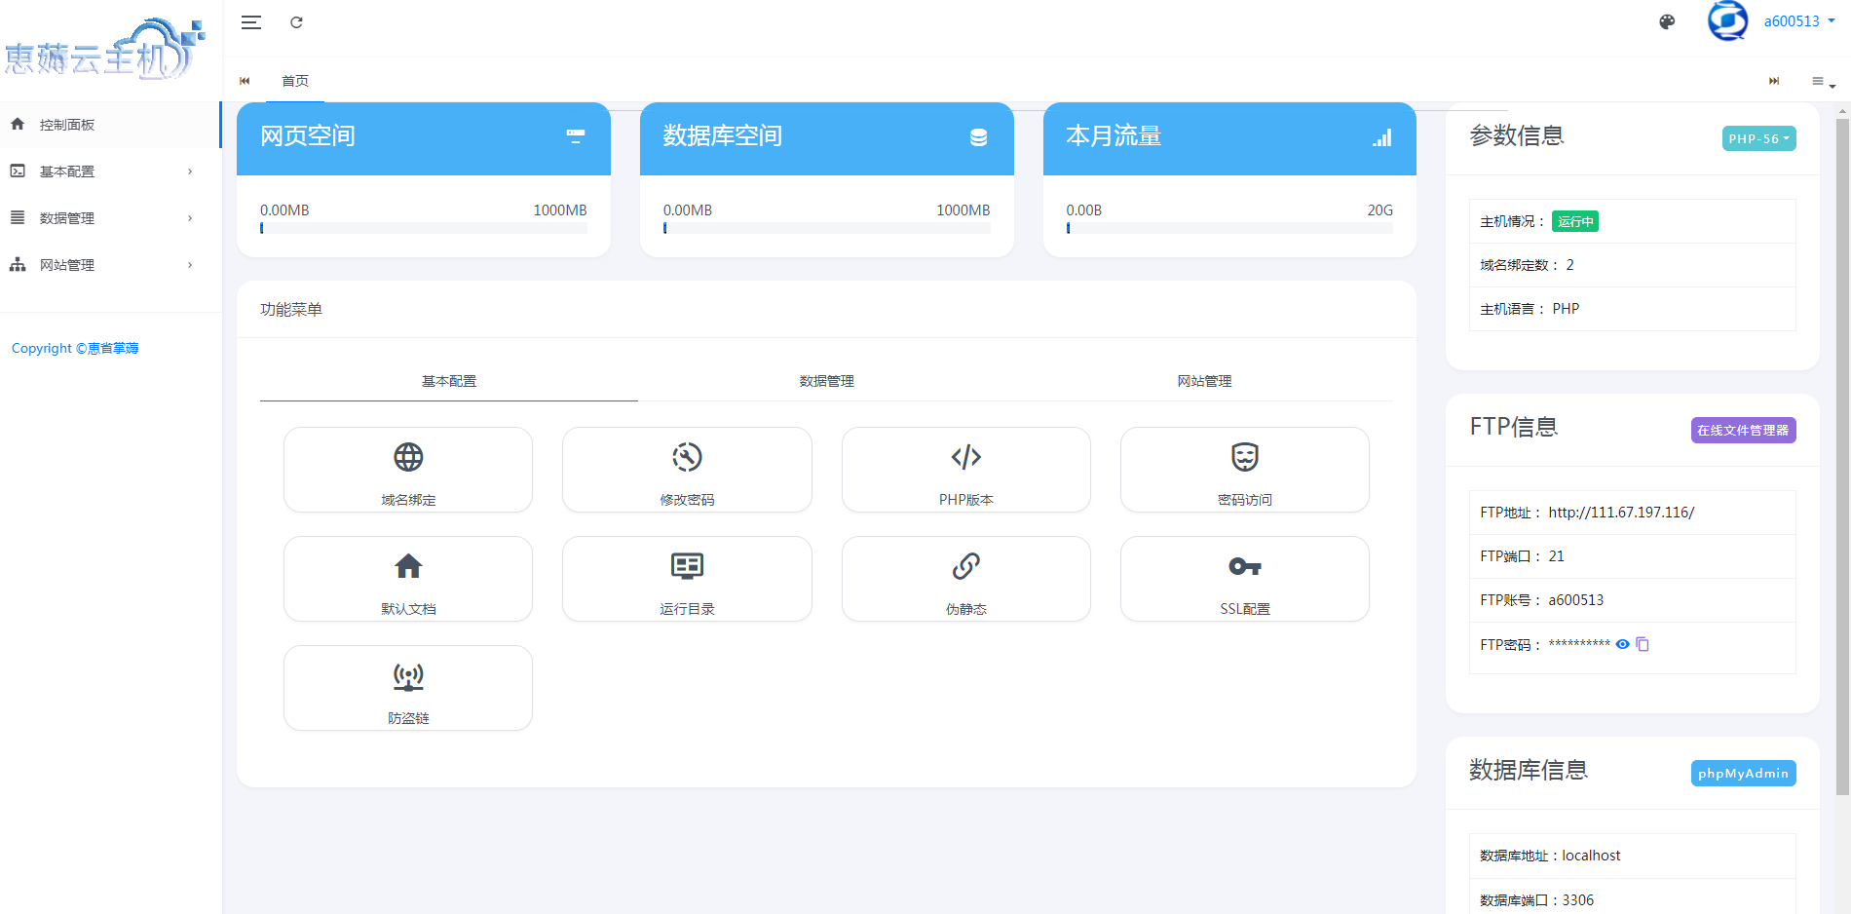Click the globe icon for 域名绑定
Screen dimensions: 1851x914
point(408,457)
